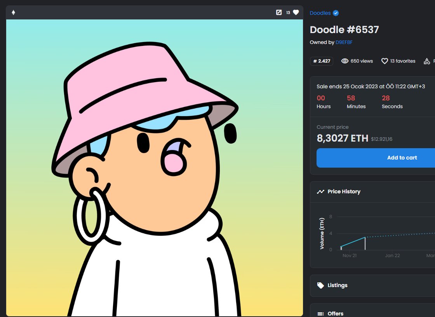The image size is (435, 317).
Task: Click the white bar on the price history chart
Action: click(365, 243)
